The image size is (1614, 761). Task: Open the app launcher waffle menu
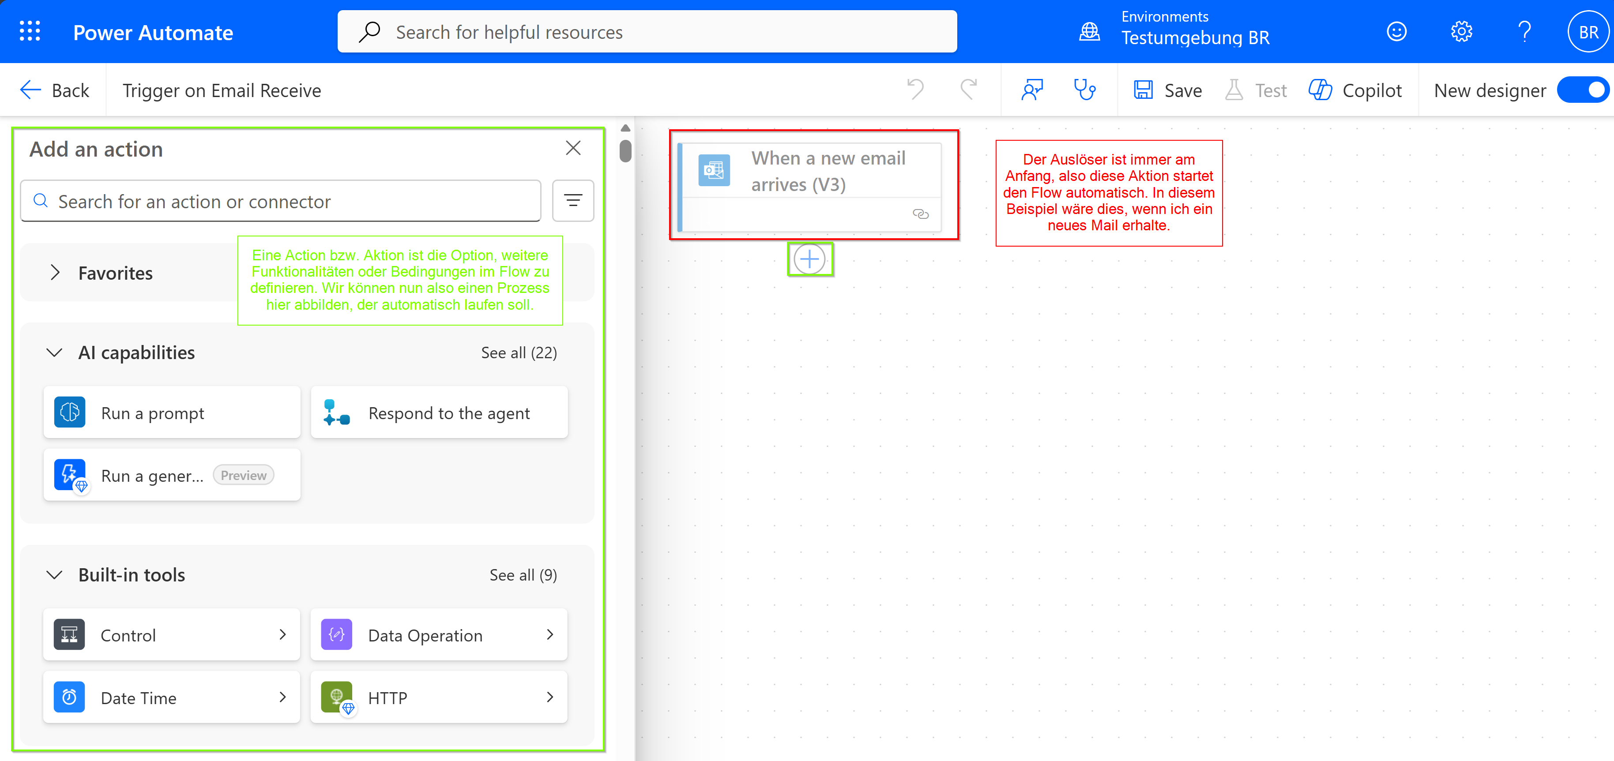coord(30,31)
